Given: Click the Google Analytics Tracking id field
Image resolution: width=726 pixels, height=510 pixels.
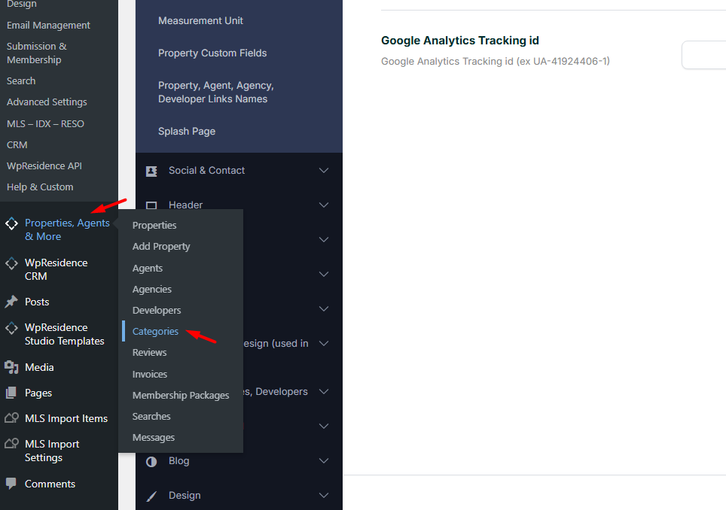Looking at the screenshot, I should coord(704,55).
